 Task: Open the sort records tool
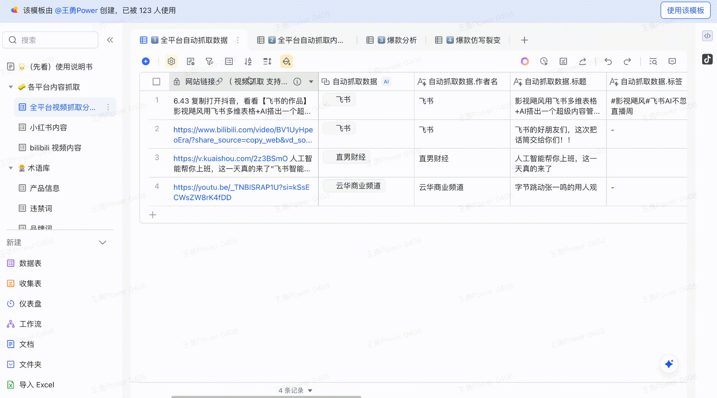[248, 62]
